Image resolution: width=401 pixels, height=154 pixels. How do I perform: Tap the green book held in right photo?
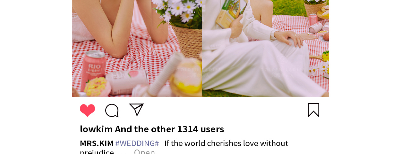tap(231, 13)
